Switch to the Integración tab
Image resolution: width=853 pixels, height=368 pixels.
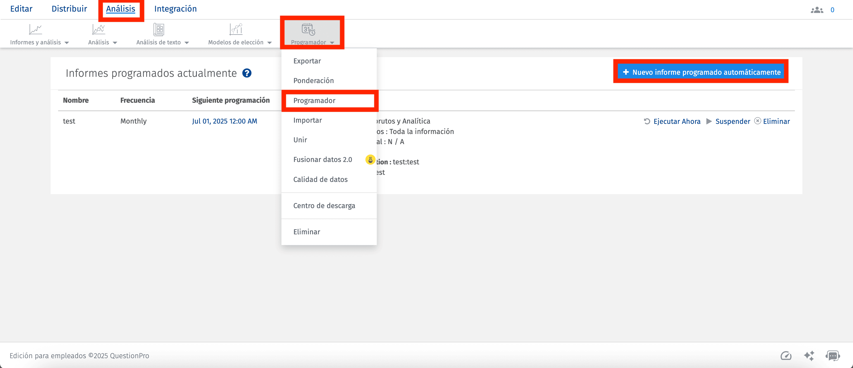tap(175, 9)
